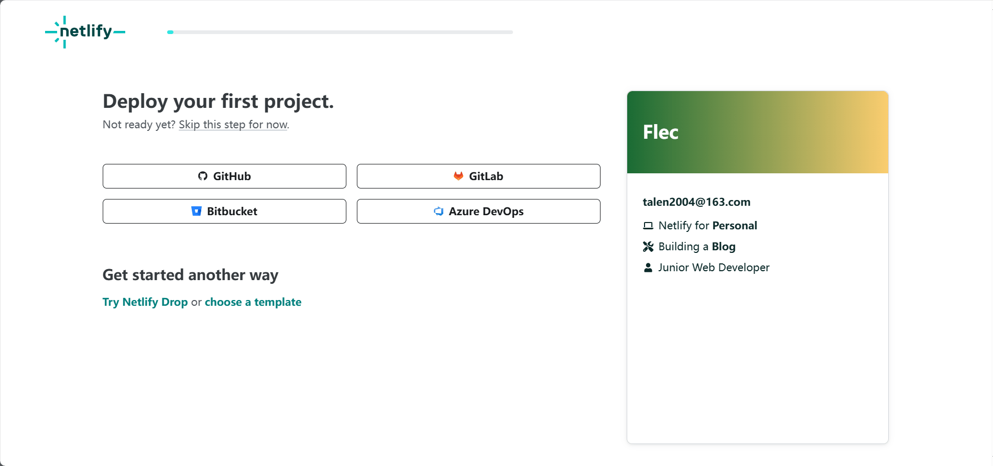Follow the choose a template link
Screen dimensions: 993x466
253,302
